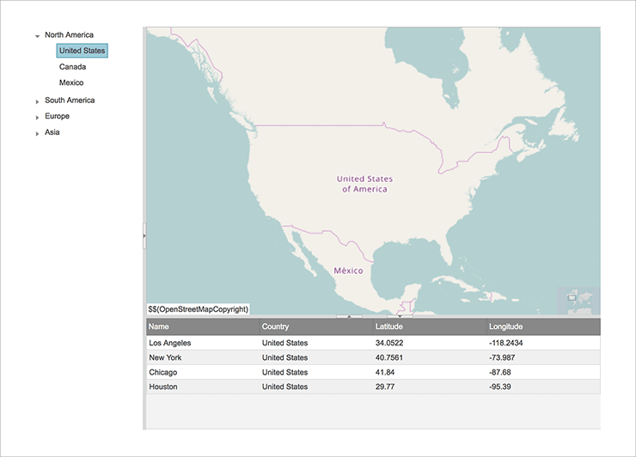Expand the Europe tree node
636x457 pixels.
[37, 117]
